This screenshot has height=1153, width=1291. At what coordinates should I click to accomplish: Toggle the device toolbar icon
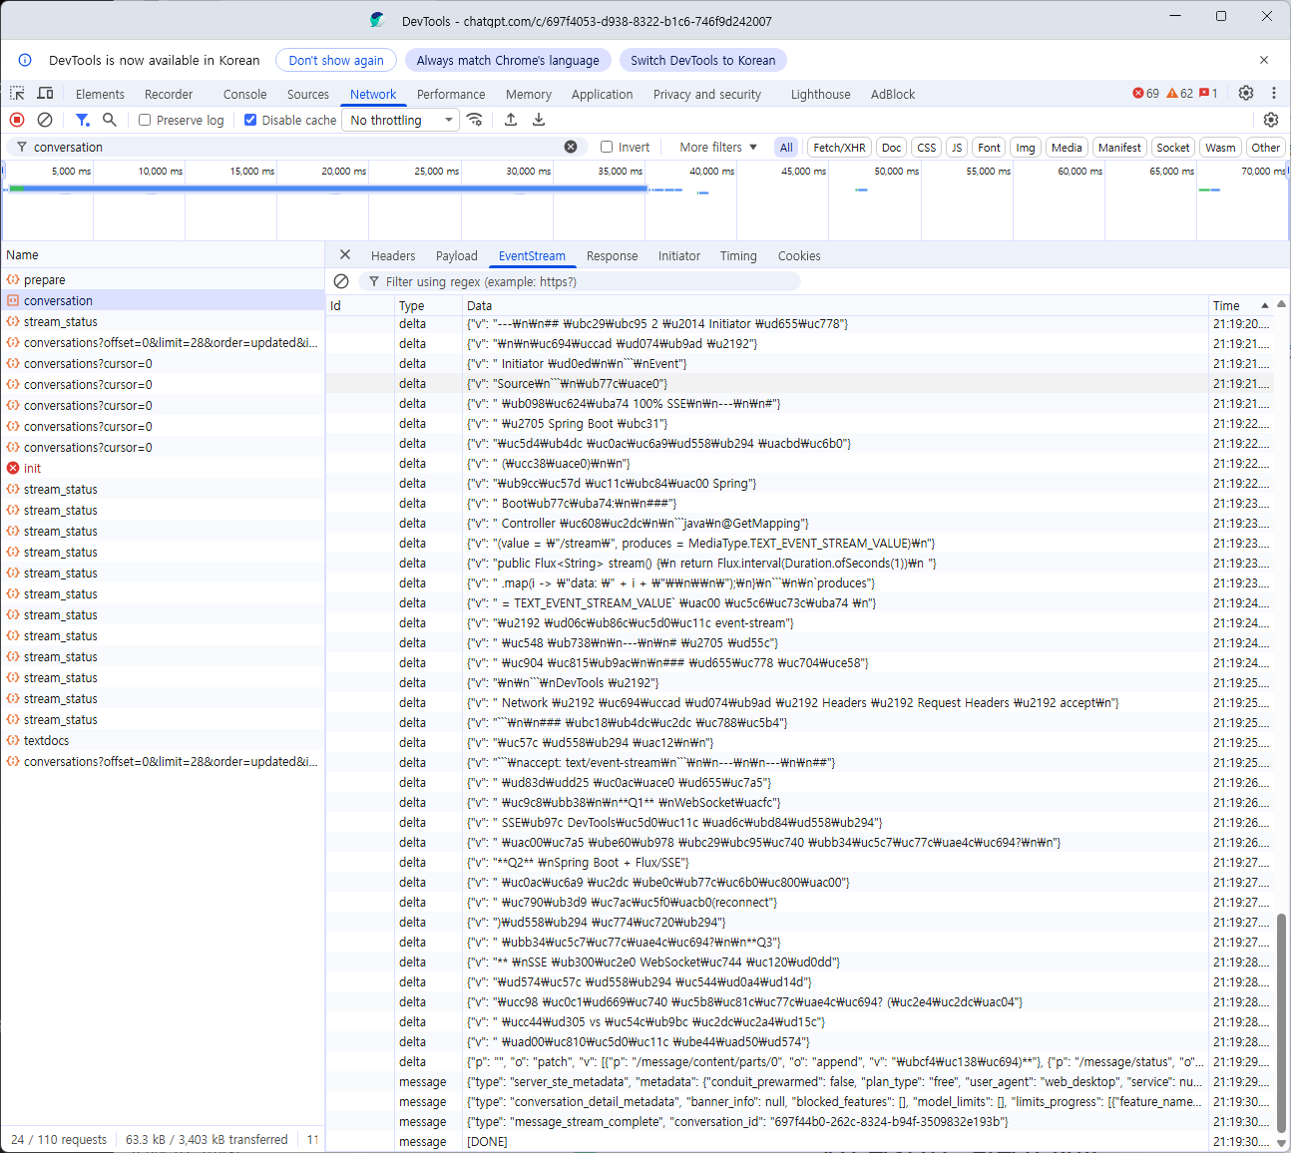(x=45, y=94)
